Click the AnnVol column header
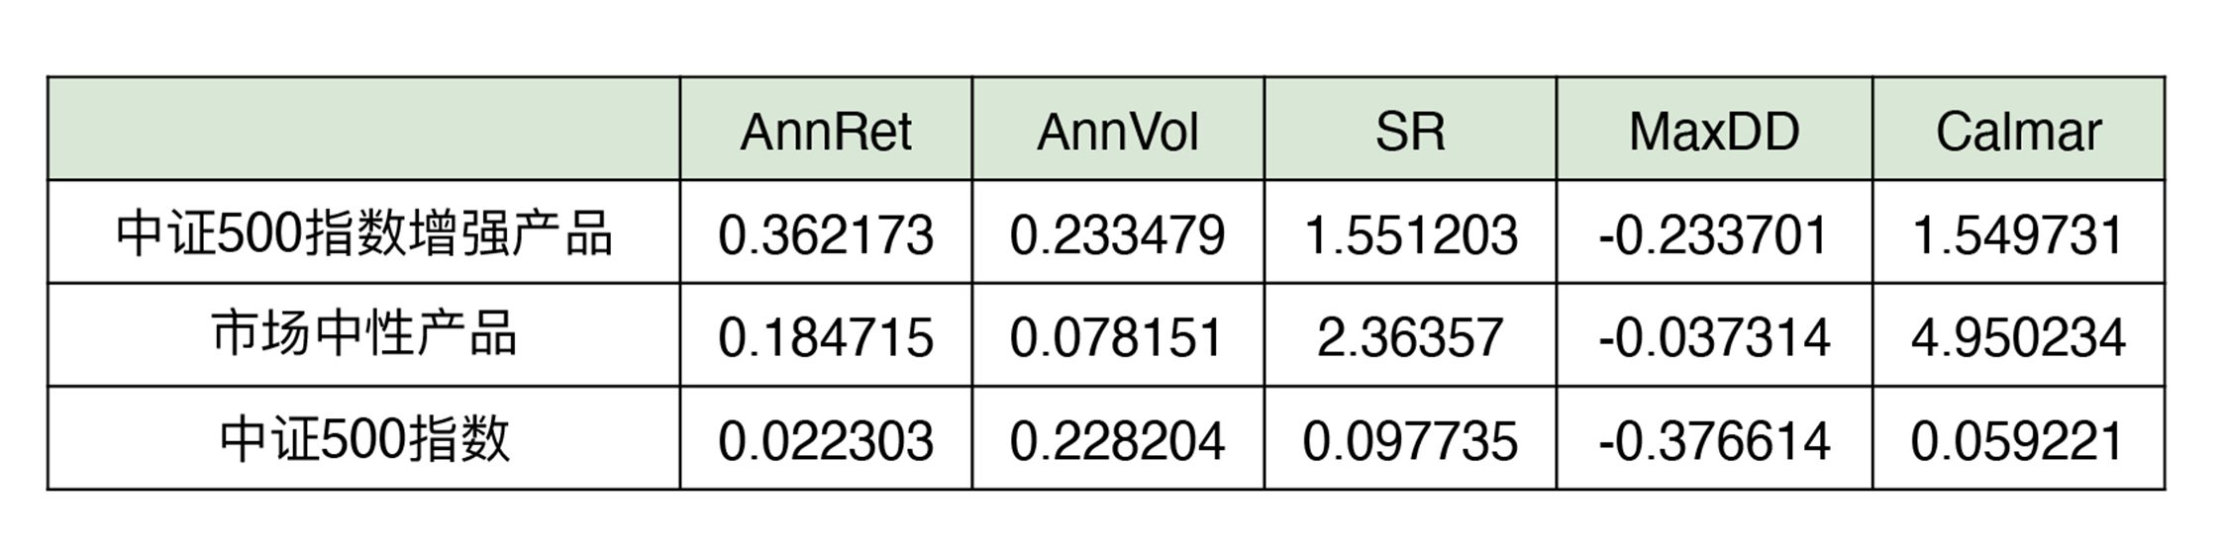This screenshot has height=546, width=2226. coord(1117,132)
